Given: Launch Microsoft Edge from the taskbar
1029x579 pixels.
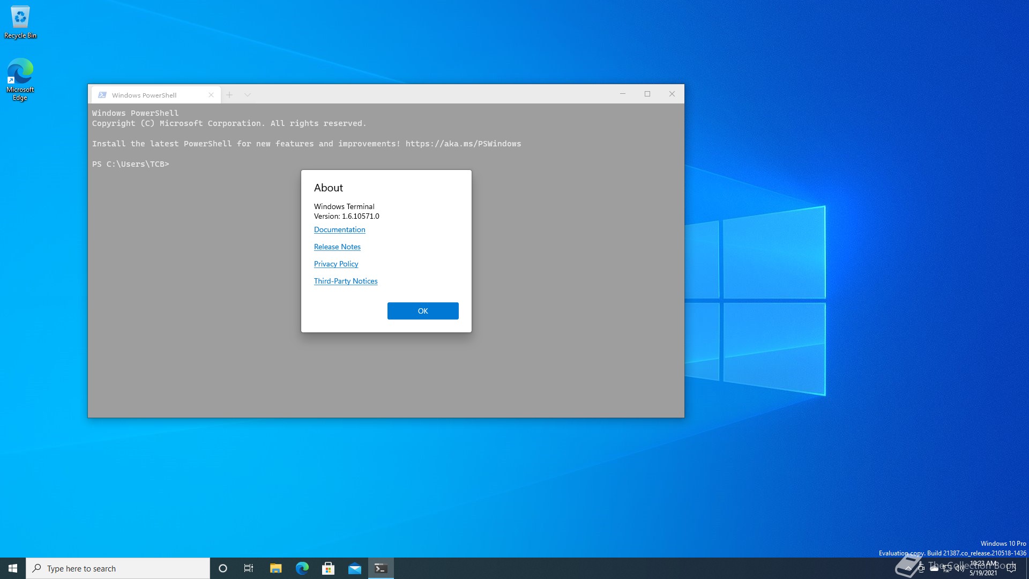Looking at the screenshot, I should click(302, 568).
